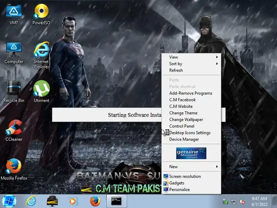Click the Screen resolution menu icon
This screenshot has height=208, width=277.
(x=166, y=176)
